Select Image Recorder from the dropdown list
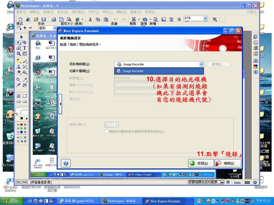 click(x=159, y=71)
